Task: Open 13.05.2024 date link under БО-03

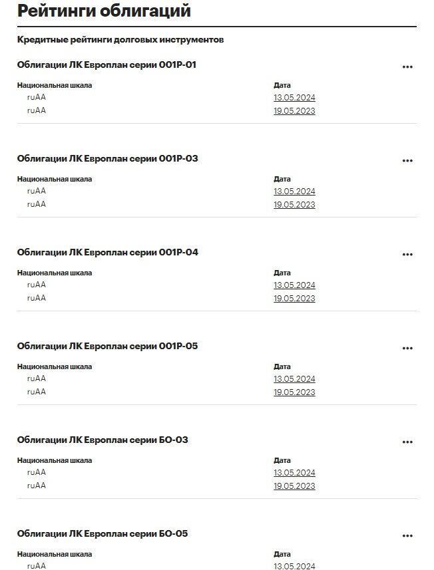Action: click(294, 473)
